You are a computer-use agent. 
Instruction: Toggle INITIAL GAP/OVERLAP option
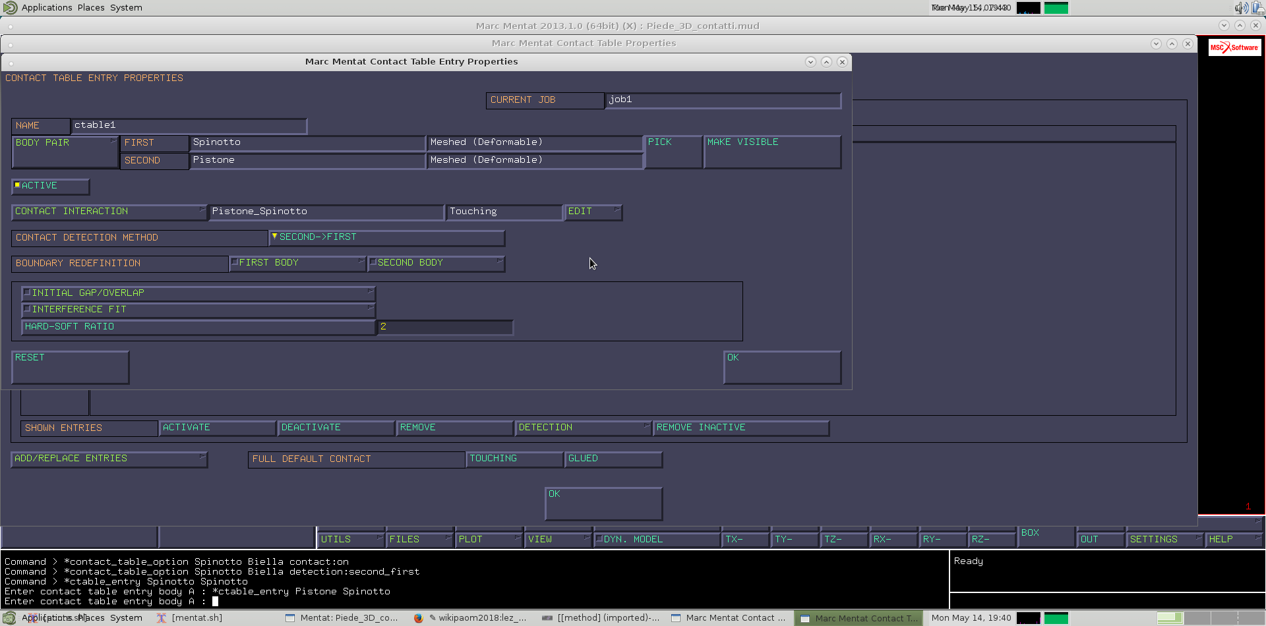point(198,293)
